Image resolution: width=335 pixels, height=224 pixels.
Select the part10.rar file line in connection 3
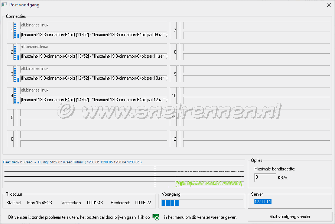pos(94,78)
